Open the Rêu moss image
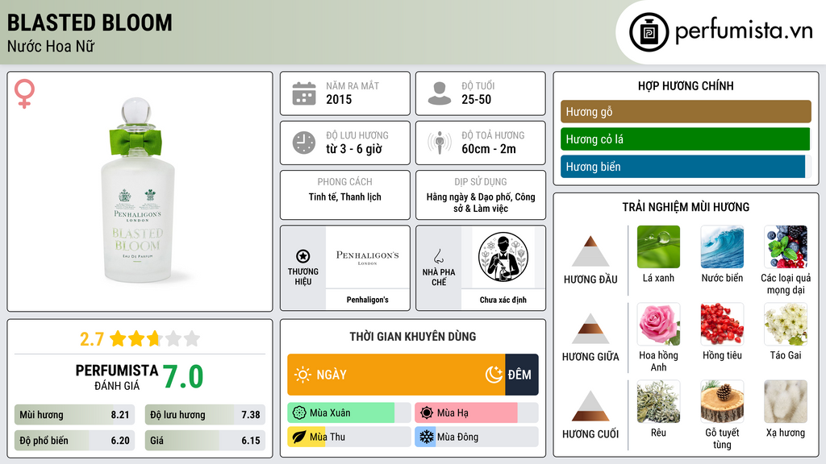826x464 pixels. [658, 401]
